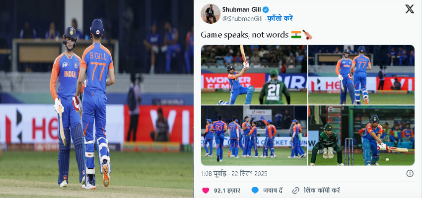Click the जवाब दें reply button
422x198 pixels.
[x=273, y=191]
